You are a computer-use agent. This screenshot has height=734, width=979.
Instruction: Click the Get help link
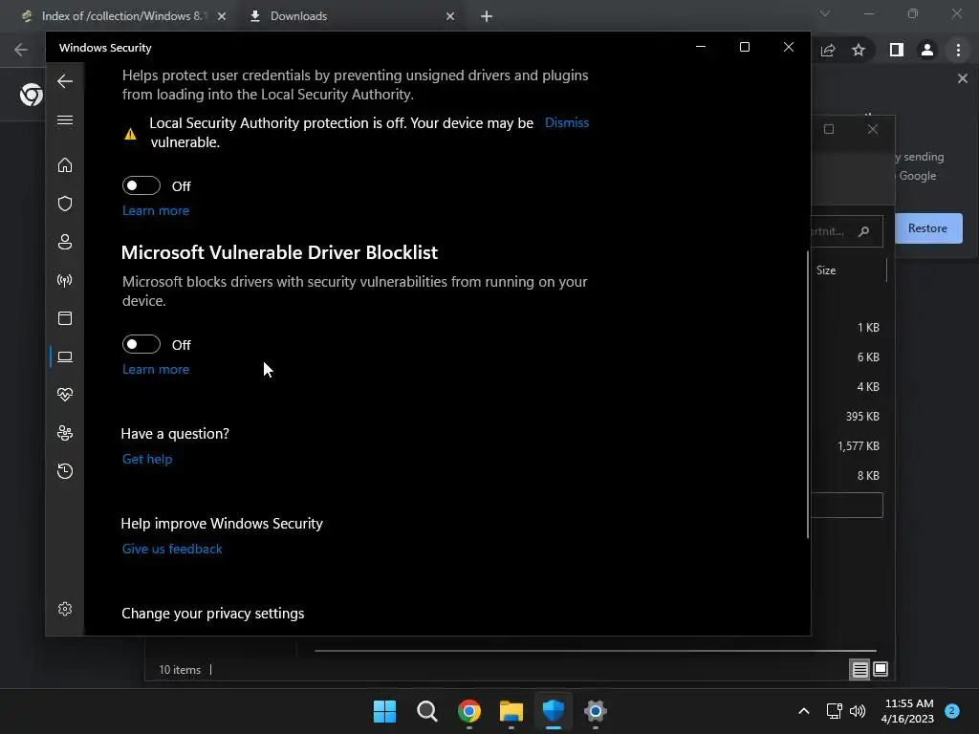[x=147, y=460]
